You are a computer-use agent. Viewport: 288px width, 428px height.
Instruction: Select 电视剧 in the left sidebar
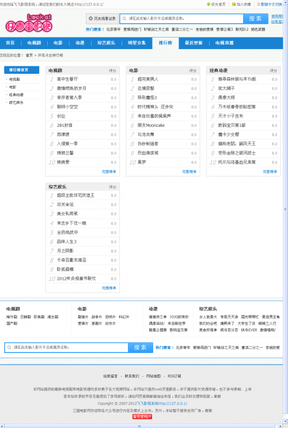pyautogui.click(x=14, y=80)
